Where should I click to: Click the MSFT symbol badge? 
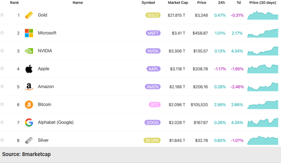tap(153, 33)
